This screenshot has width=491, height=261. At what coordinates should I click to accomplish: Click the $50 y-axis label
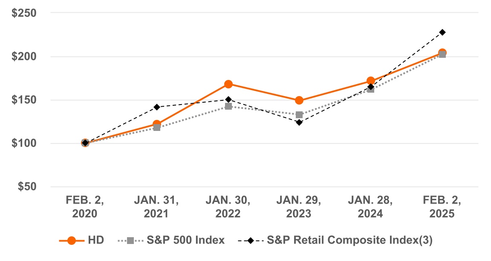[27, 187]
